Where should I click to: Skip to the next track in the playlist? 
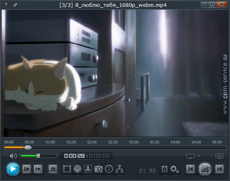click(x=220, y=169)
